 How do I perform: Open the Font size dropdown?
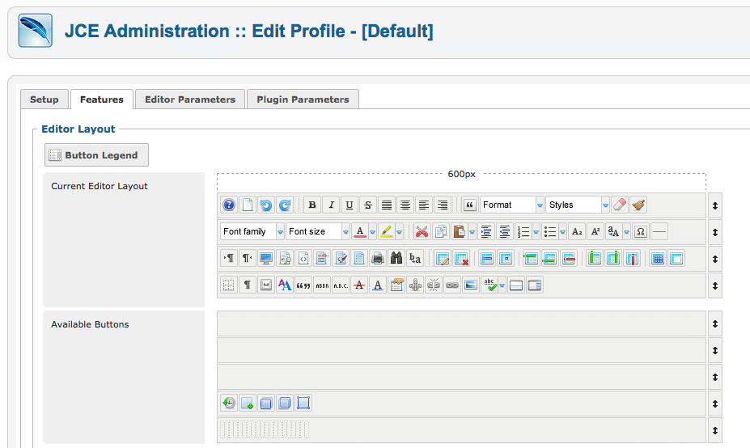tap(318, 232)
